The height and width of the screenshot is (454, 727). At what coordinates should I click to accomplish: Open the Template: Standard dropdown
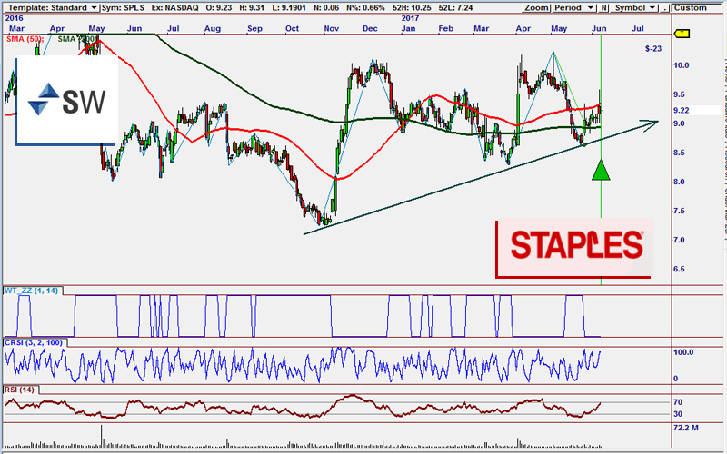pos(52,7)
